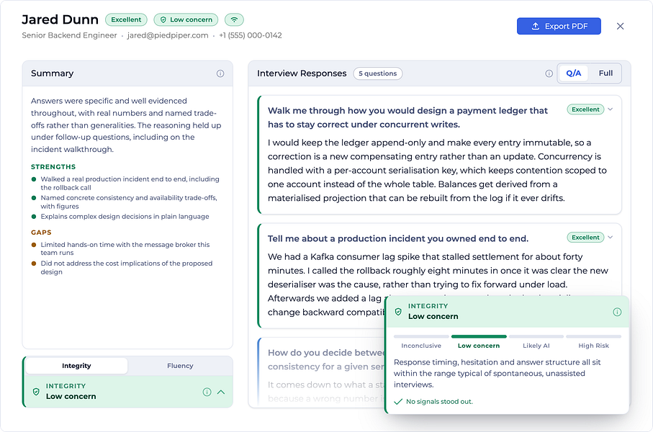Click the Jared Dunn candidate name

pos(60,19)
